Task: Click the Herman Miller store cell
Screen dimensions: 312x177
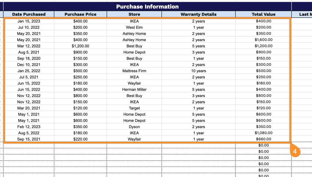Action: [134, 89]
